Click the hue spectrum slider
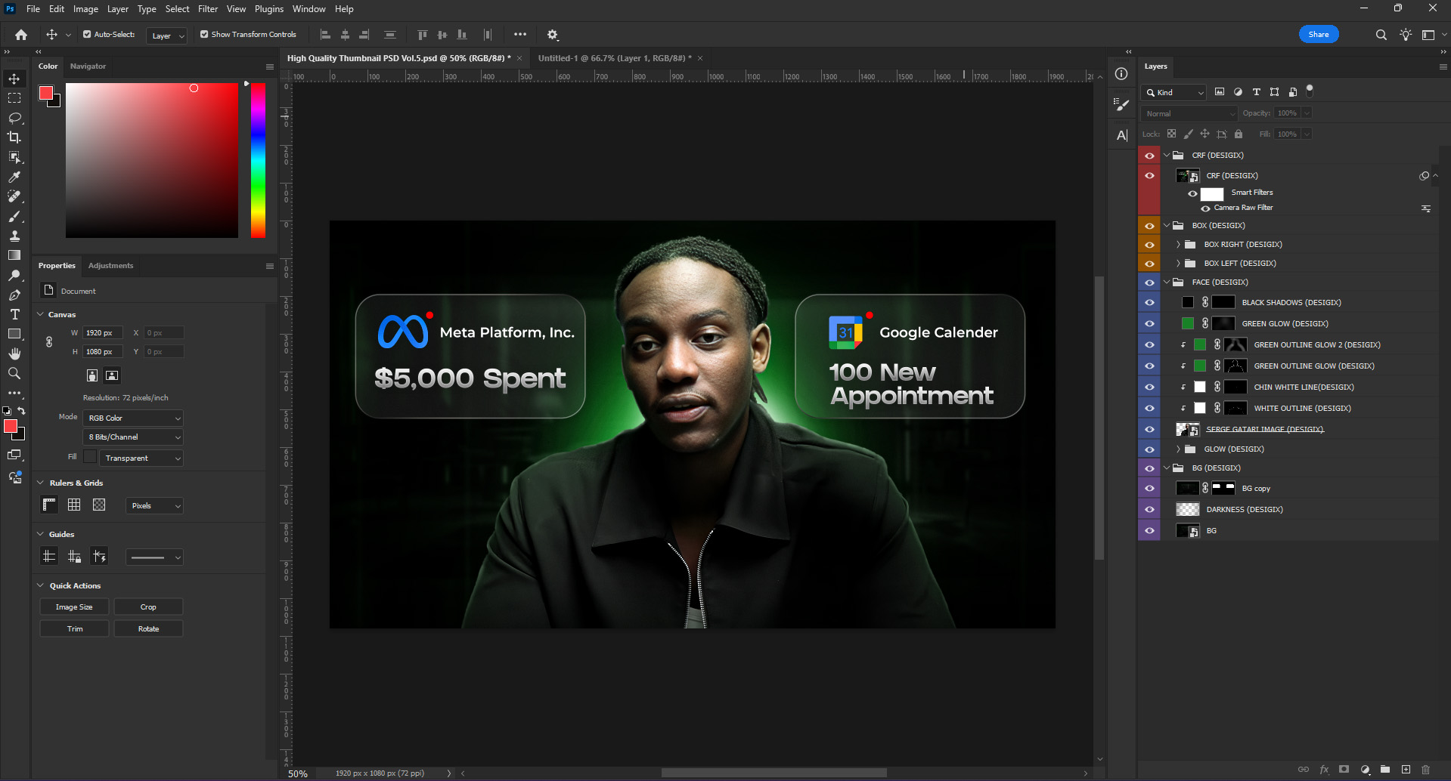1451x781 pixels. coord(258,160)
